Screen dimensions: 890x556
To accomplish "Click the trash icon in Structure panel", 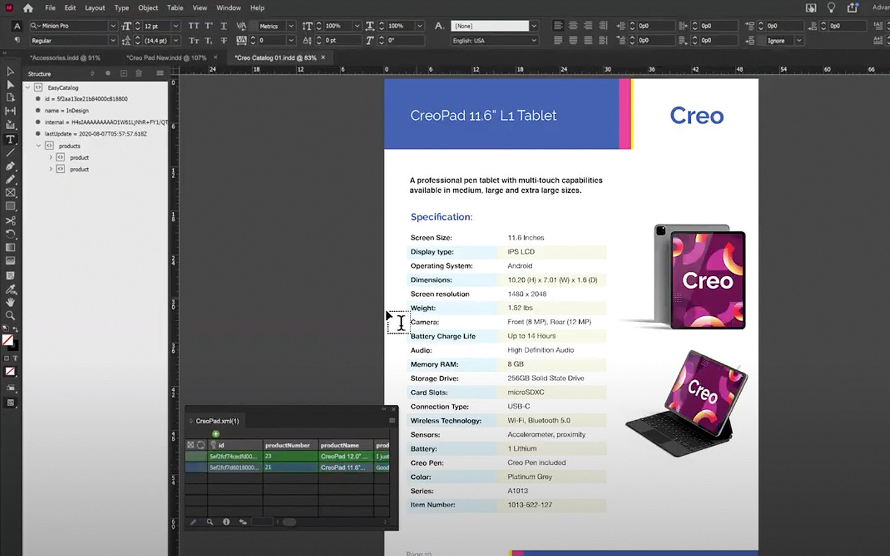I will (139, 74).
